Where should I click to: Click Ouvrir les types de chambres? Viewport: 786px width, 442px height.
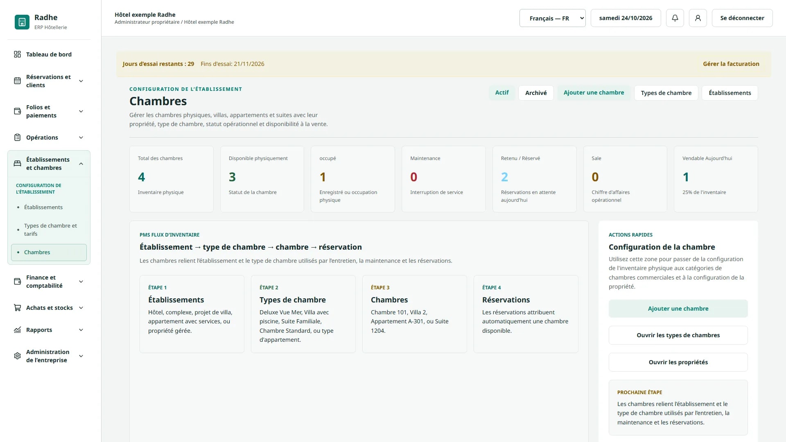(678, 335)
